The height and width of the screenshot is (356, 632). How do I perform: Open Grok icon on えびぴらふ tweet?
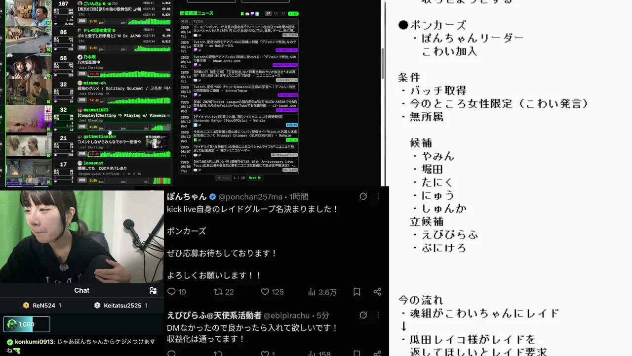click(363, 315)
